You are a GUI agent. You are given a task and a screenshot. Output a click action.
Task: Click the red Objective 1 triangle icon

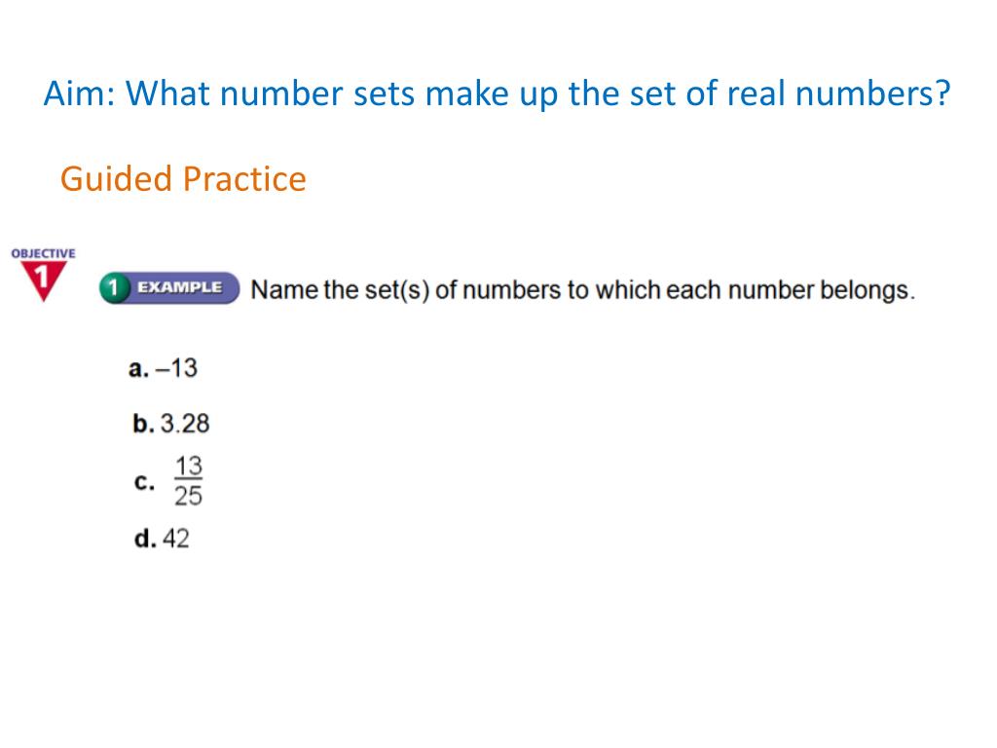coord(43,280)
